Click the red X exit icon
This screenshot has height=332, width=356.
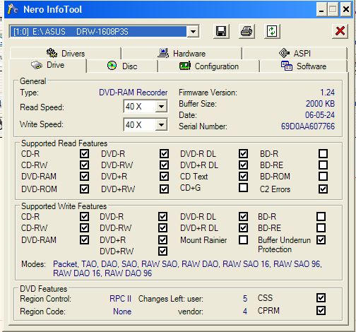coord(340,31)
